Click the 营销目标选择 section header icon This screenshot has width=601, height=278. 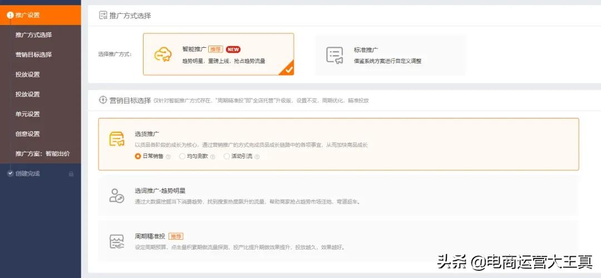click(103, 100)
